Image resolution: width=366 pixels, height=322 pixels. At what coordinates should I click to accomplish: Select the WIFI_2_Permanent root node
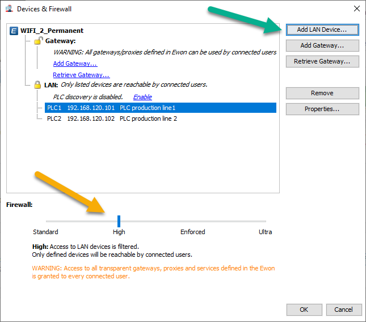tap(52, 31)
